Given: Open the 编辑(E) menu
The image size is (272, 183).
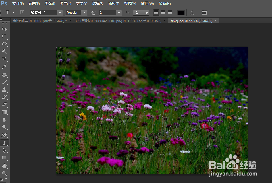Looking at the screenshot, I should tap(34, 3).
